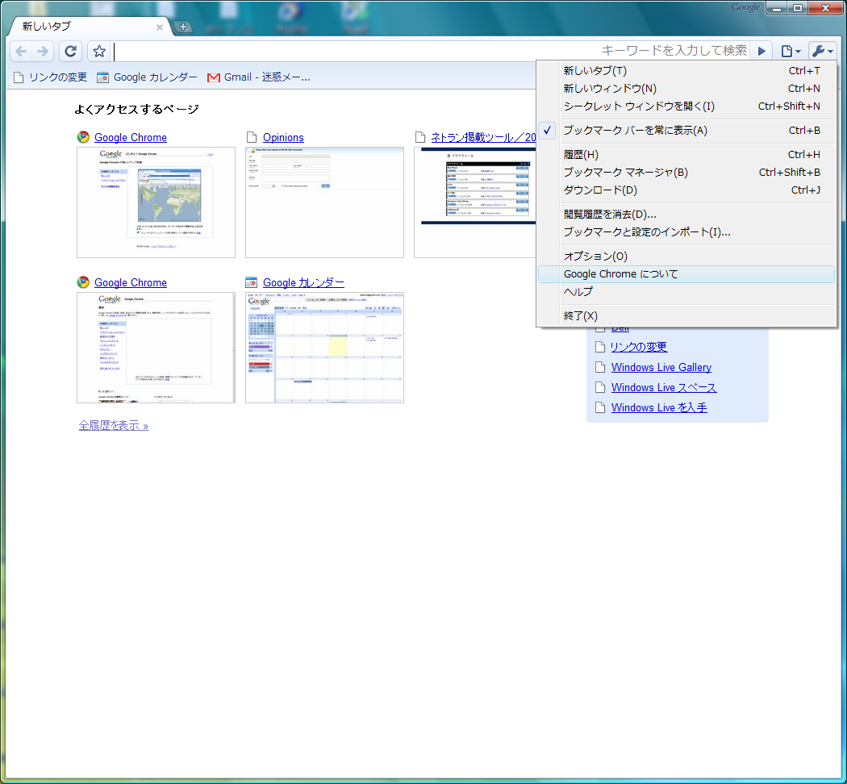Toggle ブックマーク バーを常に表示(A) checkmark
The image size is (847, 784).
[686, 130]
